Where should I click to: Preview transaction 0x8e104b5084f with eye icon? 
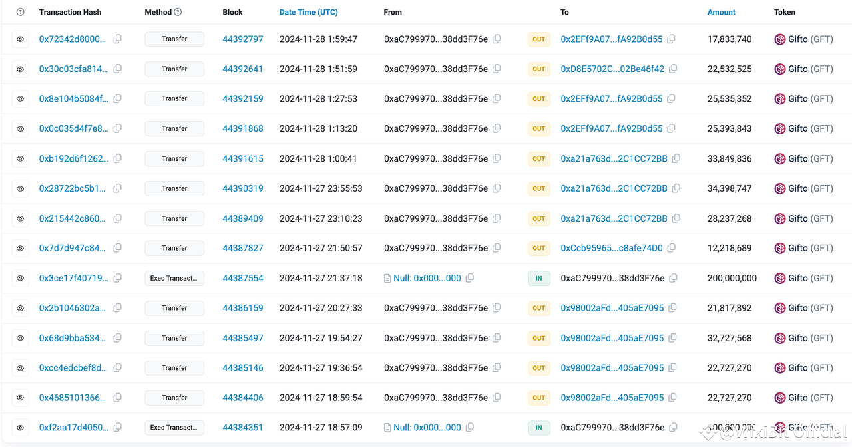click(x=21, y=99)
